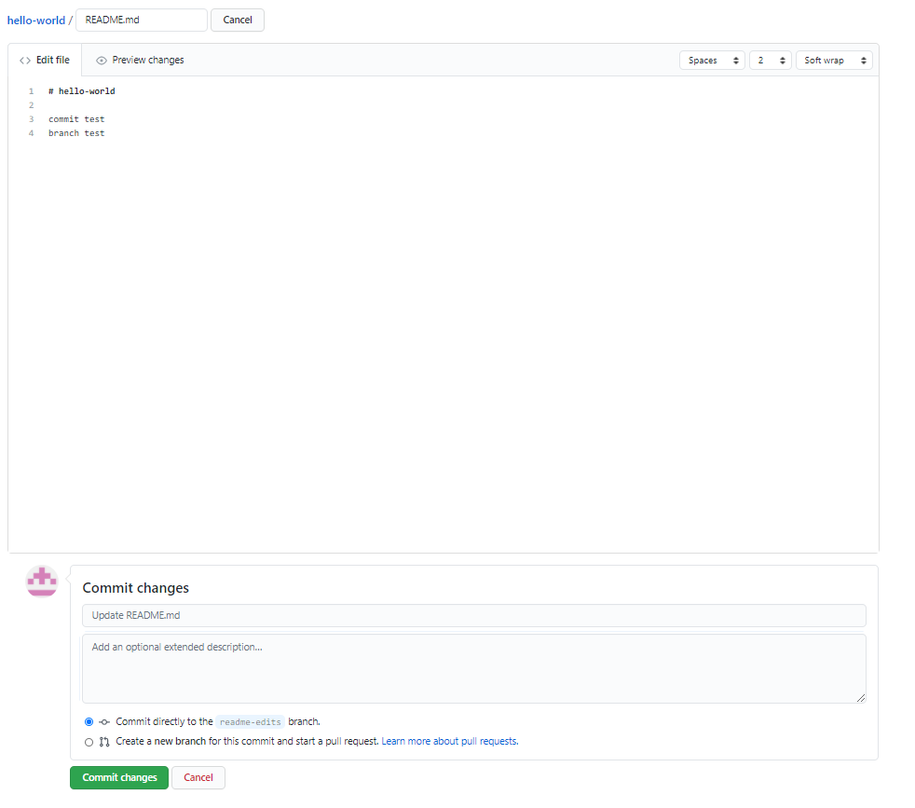Switch to the Edit file tab
This screenshot has height=808, width=915.
coord(45,61)
